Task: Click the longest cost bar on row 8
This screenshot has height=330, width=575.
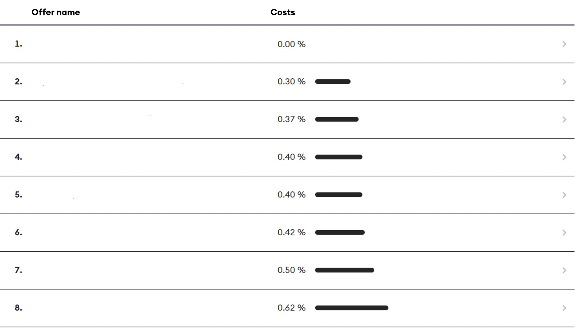Action: point(351,308)
